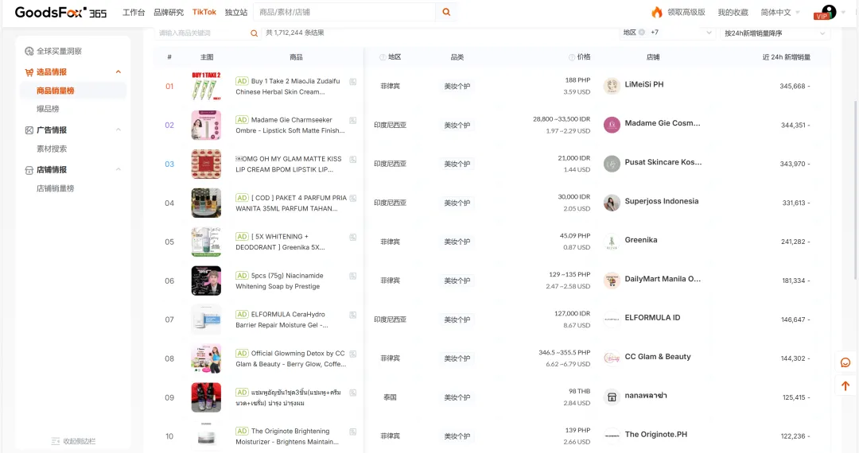Click the 345,668 sales value
This screenshot has height=453, width=859.
[792, 87]
